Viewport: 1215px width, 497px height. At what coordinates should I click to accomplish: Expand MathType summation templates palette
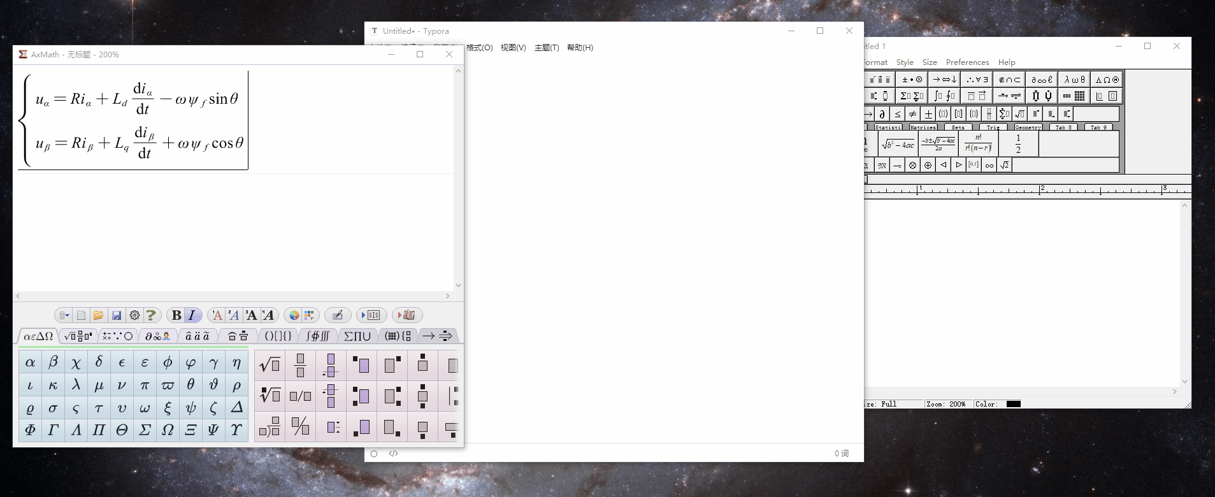[911, 96]
